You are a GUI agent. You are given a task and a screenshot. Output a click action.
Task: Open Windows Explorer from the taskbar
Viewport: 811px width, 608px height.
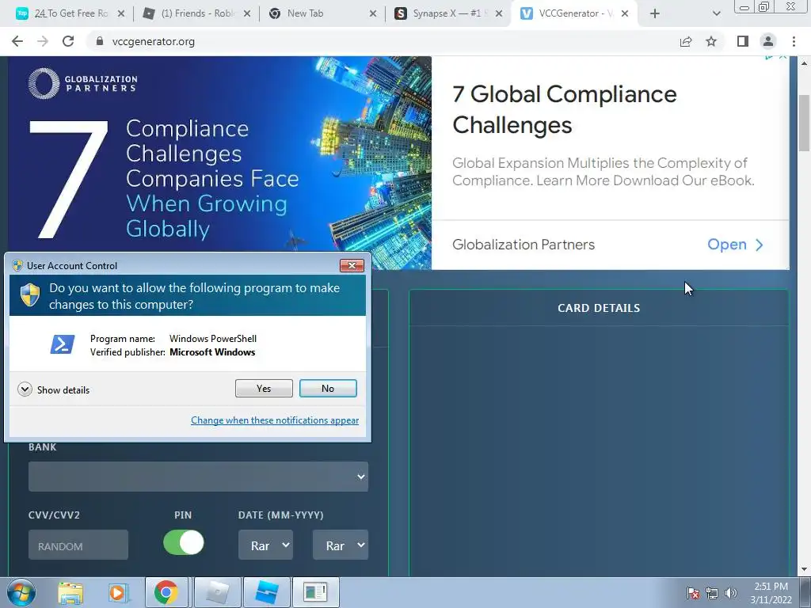tap(70, 592)
